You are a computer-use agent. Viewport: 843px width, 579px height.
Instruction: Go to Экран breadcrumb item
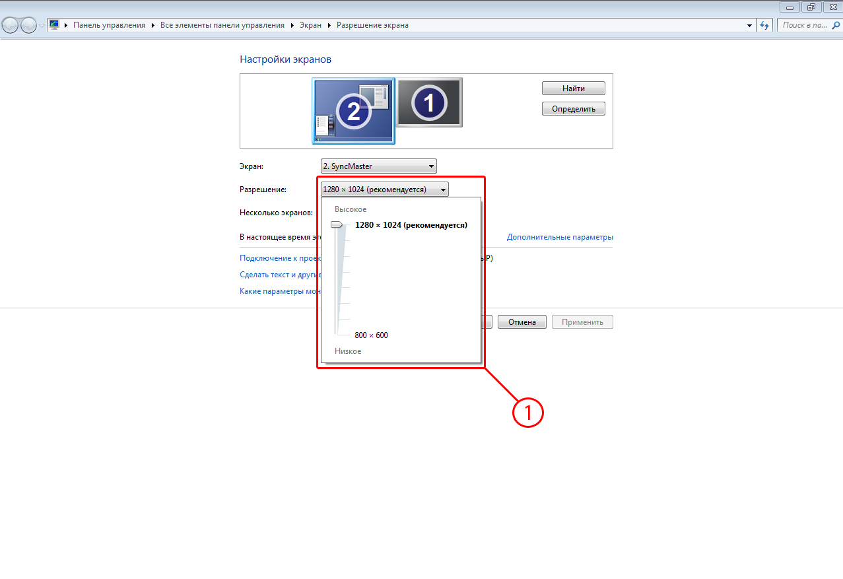click(310, 25)
